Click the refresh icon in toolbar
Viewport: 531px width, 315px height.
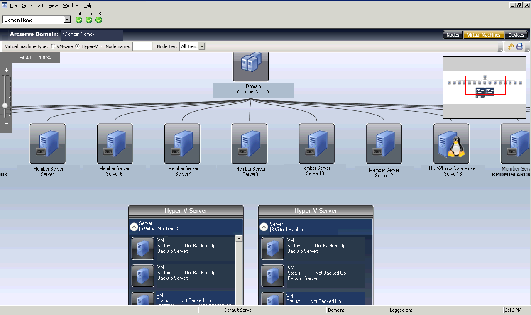click(511, 47)
